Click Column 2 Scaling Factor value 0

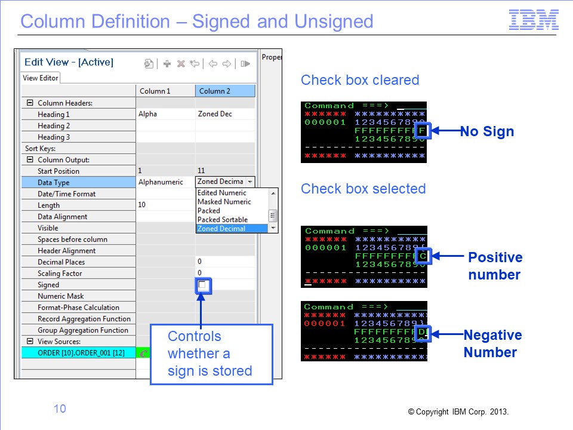click(225, 273)
